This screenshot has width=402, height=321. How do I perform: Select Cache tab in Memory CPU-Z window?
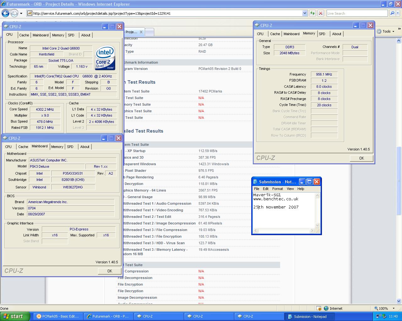275,34
